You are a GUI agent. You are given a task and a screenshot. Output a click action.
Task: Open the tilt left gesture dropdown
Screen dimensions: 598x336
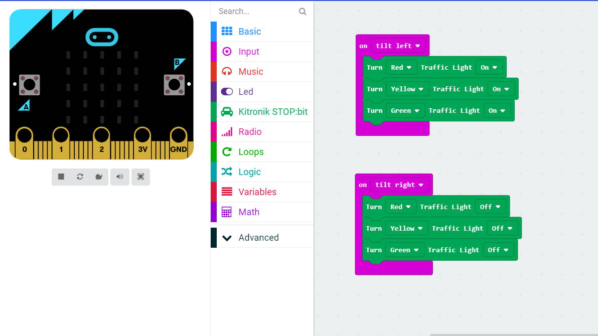[x=398, y=46]
